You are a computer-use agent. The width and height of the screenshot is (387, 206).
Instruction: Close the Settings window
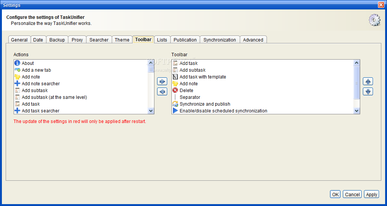click(381, 5)
